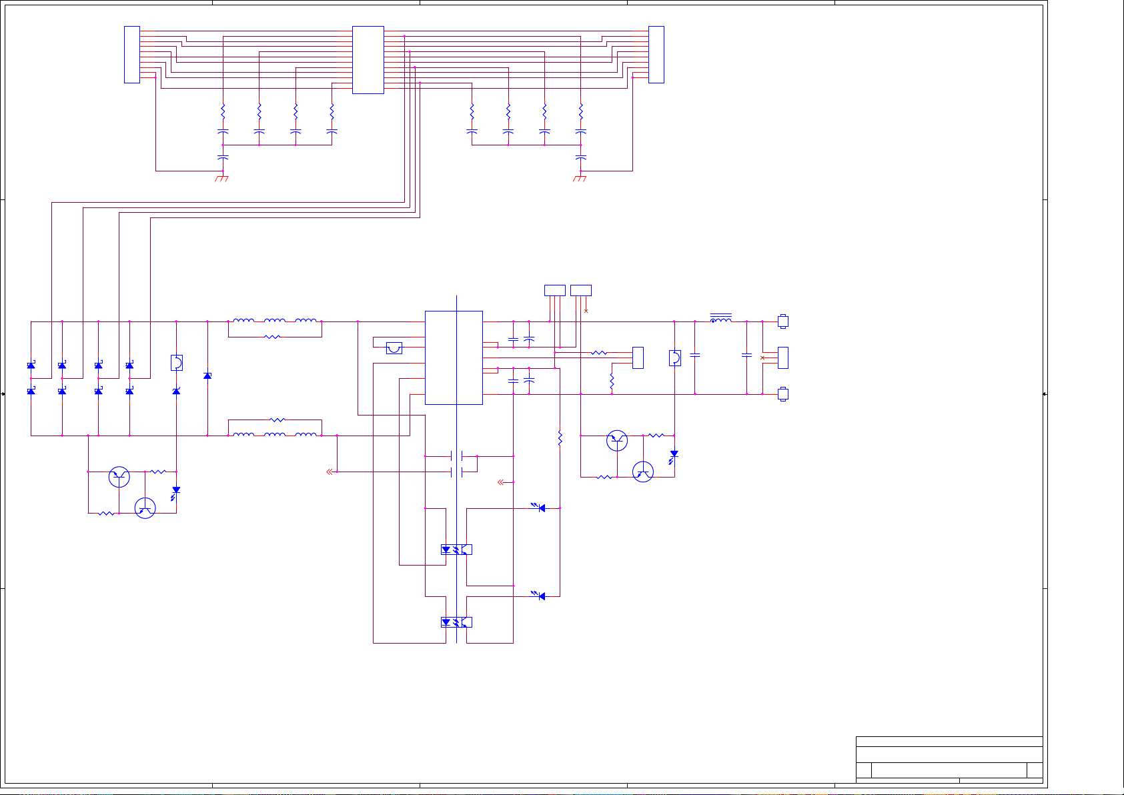Select the rightmost resistor of the right RC group
Viewport: 1124px width, 795px height.
pyautogui.click(x=580, y=111)
